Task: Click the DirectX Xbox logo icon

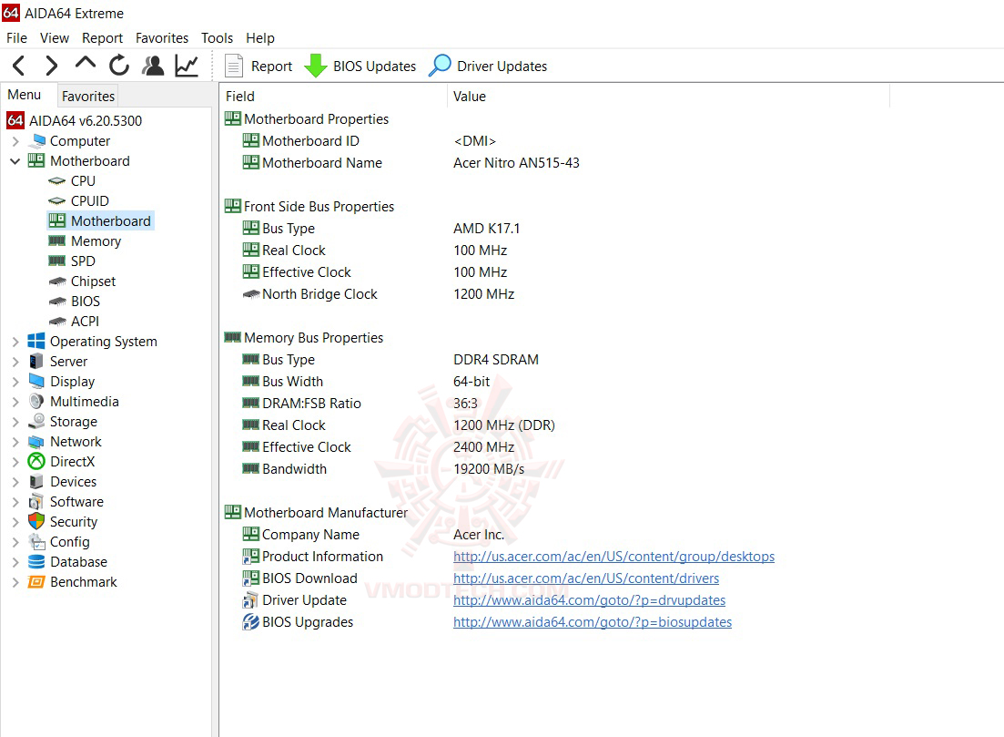Action: tap(36, 462)
